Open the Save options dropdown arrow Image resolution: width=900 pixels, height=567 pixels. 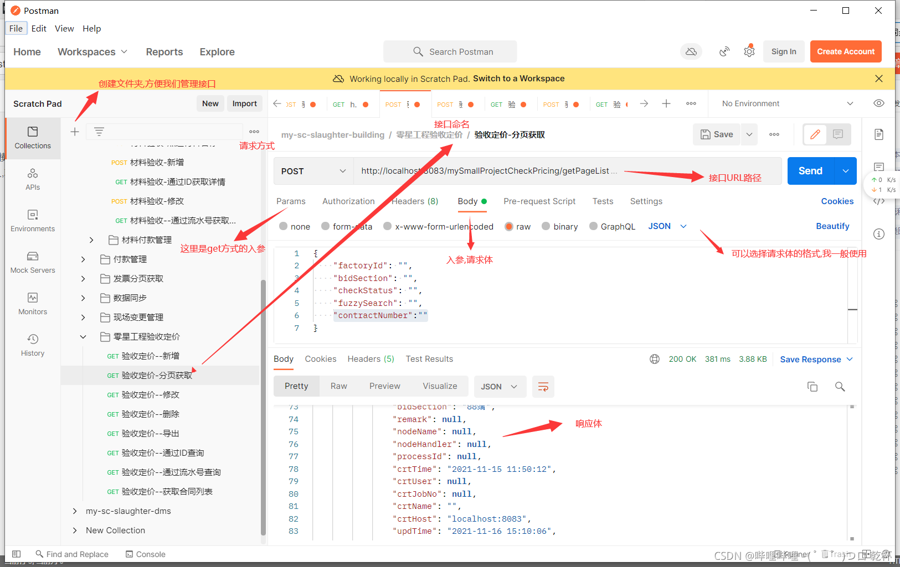click(749, 134)
